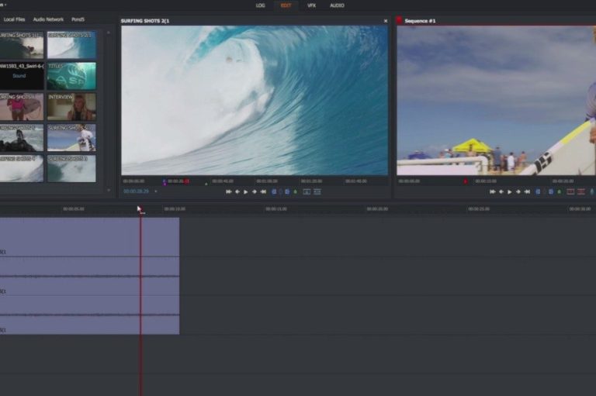This screenshot has width=596, height=396.
Task: Click the timeline playhead marker
Action: (140, 209)
